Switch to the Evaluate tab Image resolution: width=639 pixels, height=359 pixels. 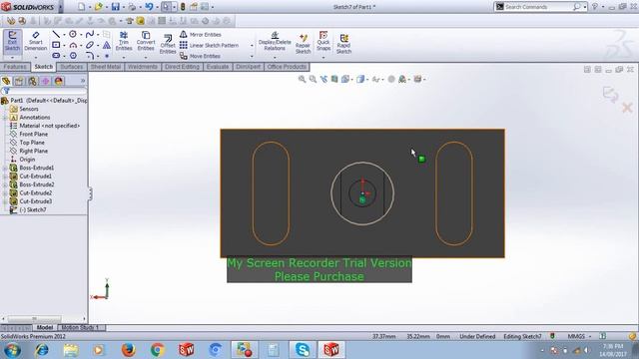(218, 67)
